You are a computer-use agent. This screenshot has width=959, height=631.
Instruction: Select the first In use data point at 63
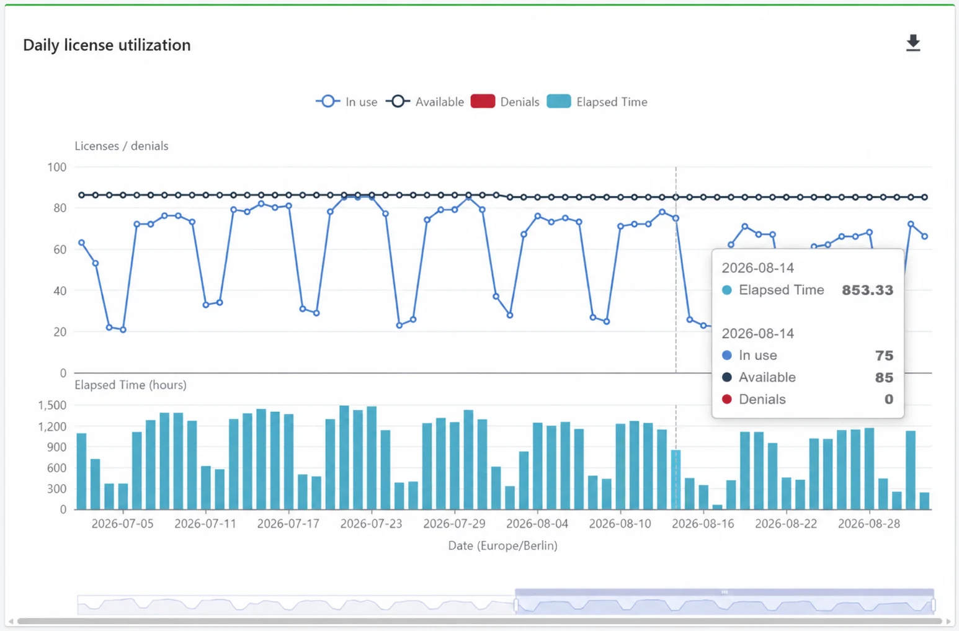[x=81, y=243]
